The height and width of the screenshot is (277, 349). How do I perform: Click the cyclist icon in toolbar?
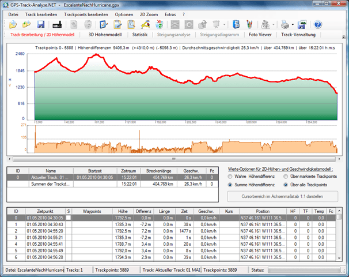point(264,25)
